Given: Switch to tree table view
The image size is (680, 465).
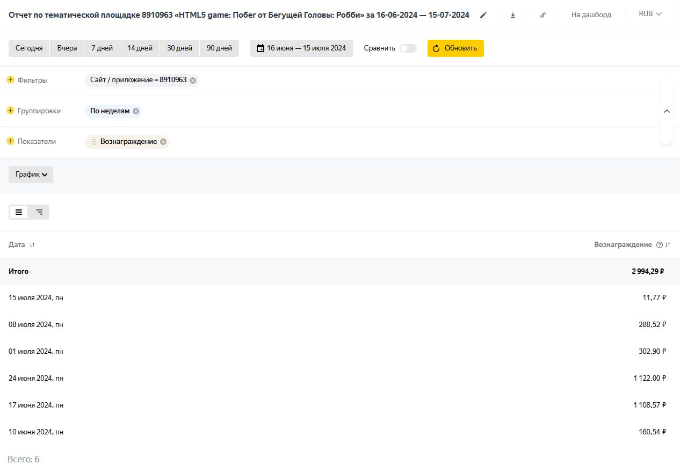Looking at the screenshot, I should coord(39,212).
